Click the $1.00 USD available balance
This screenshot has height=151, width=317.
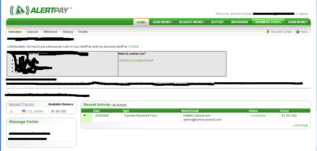(59, 111)
